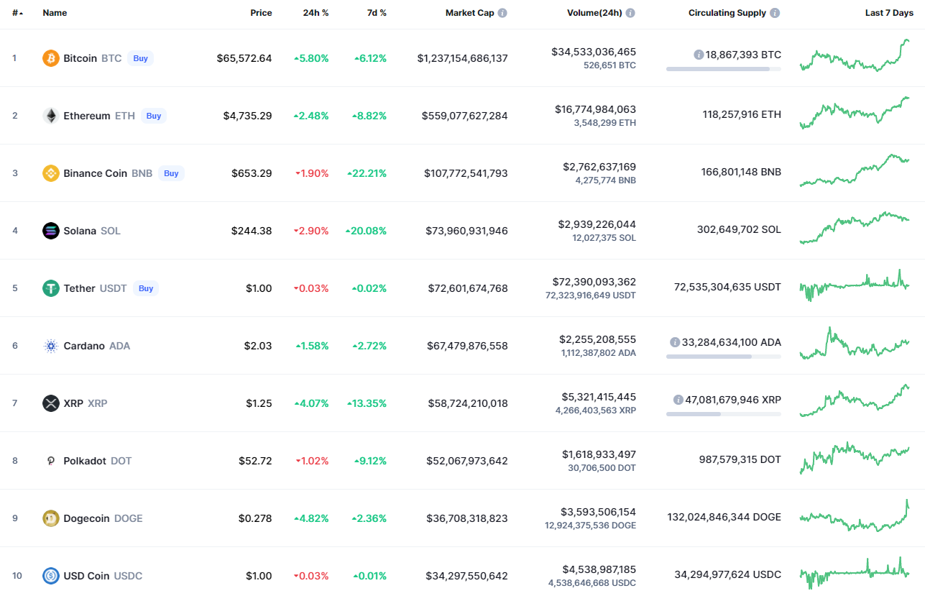The height and width of the screenshot is (596, 925).
Task: Open the Dogecoin name link
Action: point(86,518)
